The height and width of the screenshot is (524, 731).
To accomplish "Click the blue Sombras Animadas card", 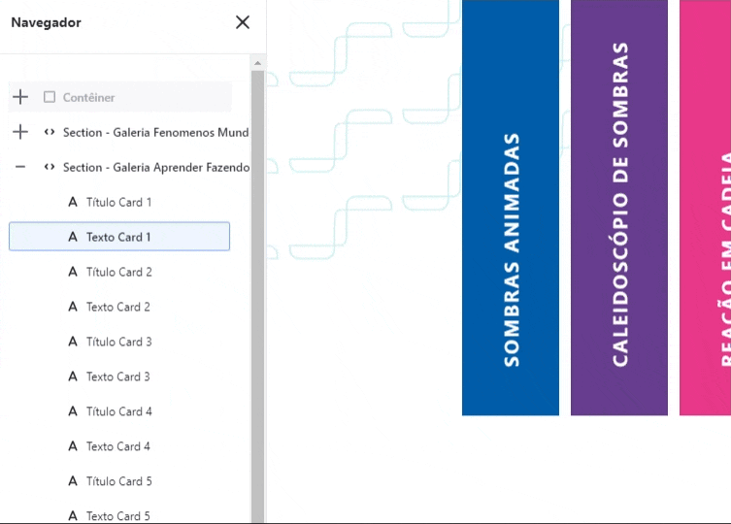I will pyautogui.click(x=511, y=208).
